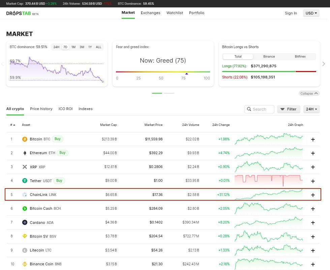
Task: Switch longs vs shorts to Binance
Action: (x=269, y=57)
